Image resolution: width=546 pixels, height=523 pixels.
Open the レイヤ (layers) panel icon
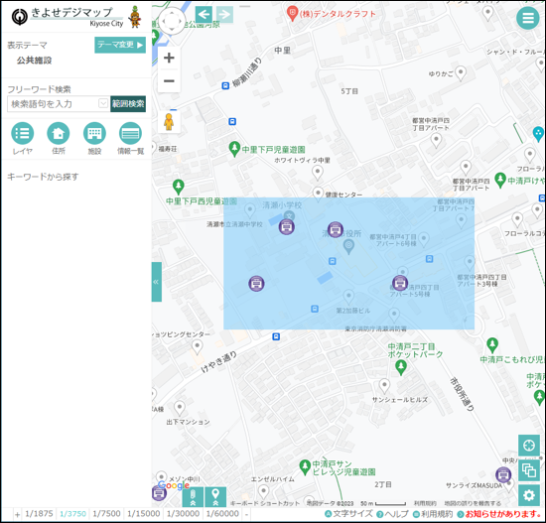pyautogui.click(x=22, y=133)
